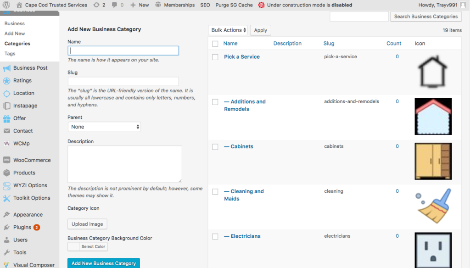Click the updates refresh icon in admin bar
The image size is (470, 268).
[x=95, y=5]
